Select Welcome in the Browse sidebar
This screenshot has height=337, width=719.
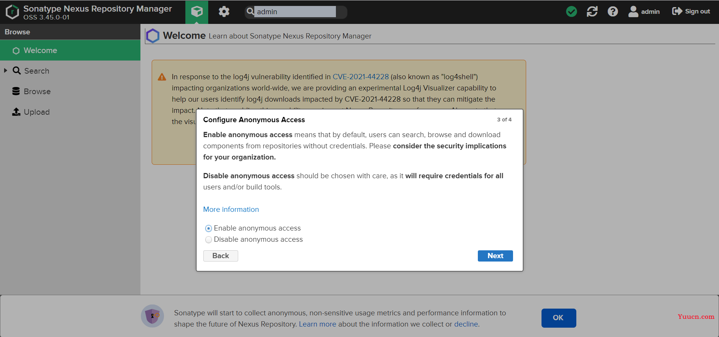coord(70,50)
